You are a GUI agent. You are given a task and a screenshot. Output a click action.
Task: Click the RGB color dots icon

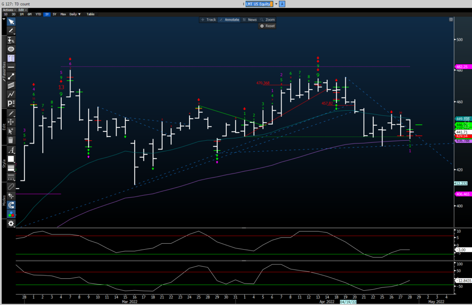click(x=11, y=214)
